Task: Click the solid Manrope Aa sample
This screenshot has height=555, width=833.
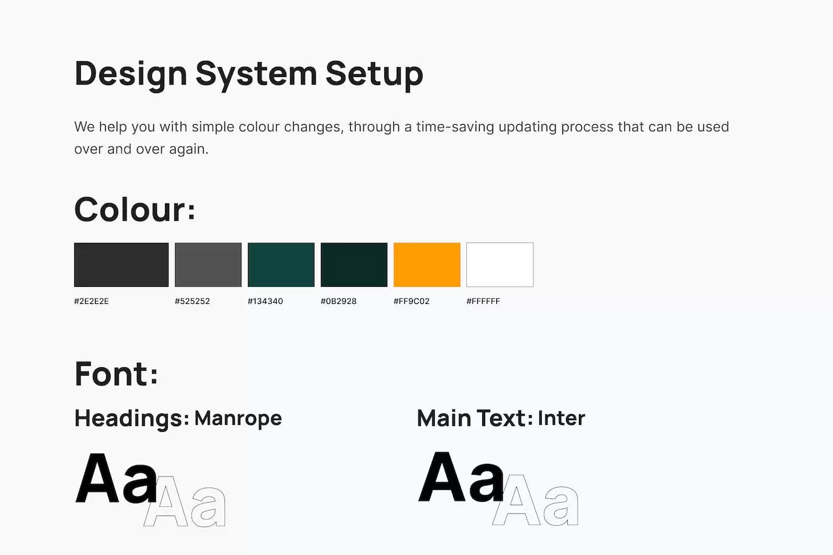Action: pos(117,478)
